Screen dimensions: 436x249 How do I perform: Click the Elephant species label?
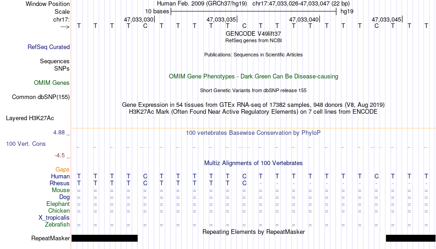tap(58, 204)
